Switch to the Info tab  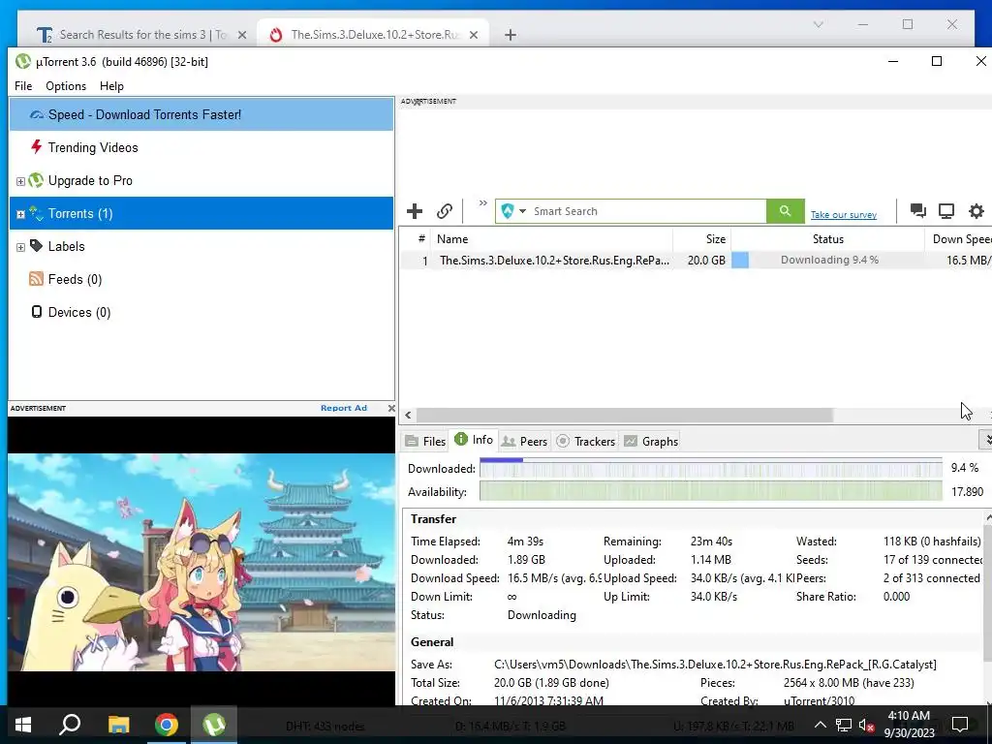(x=474, y=440)
